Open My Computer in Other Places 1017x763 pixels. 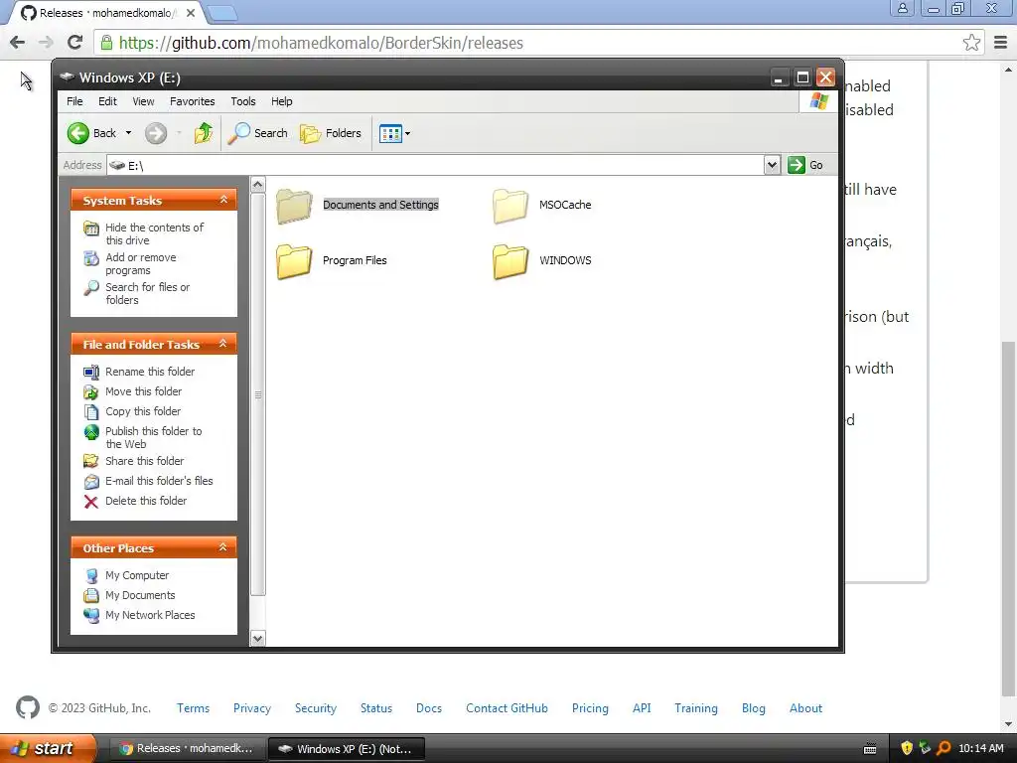(137, 575)
